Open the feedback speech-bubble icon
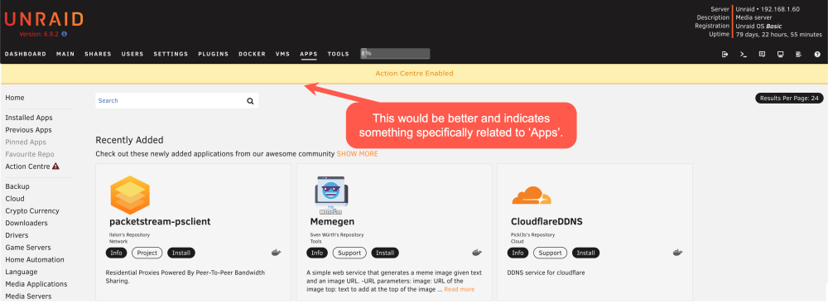This screenshot has height=304, width=828. click(762, 54)
